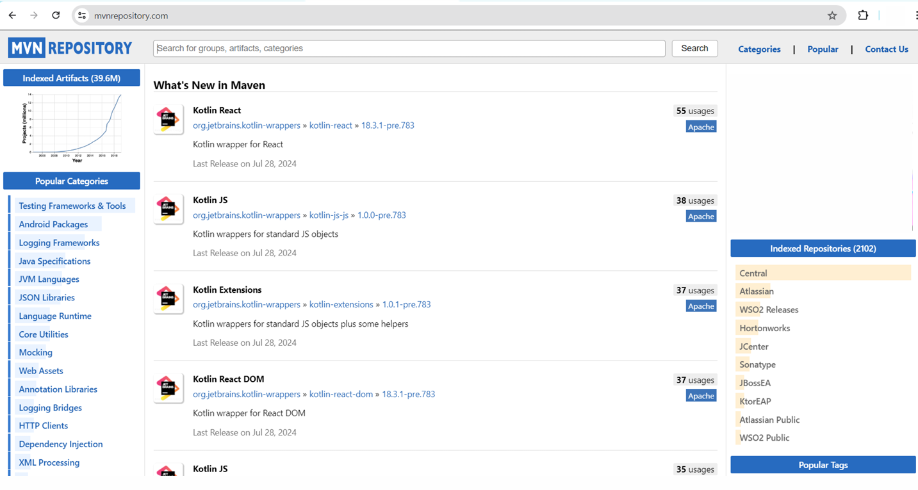Open Mocking category
The height and width of the screenshot is (490, 918).
(35, 352)
